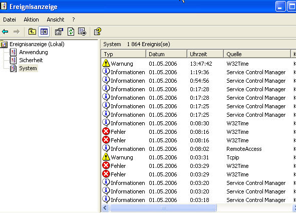Select the Tcpip Warnung event row

pos(199,157)
